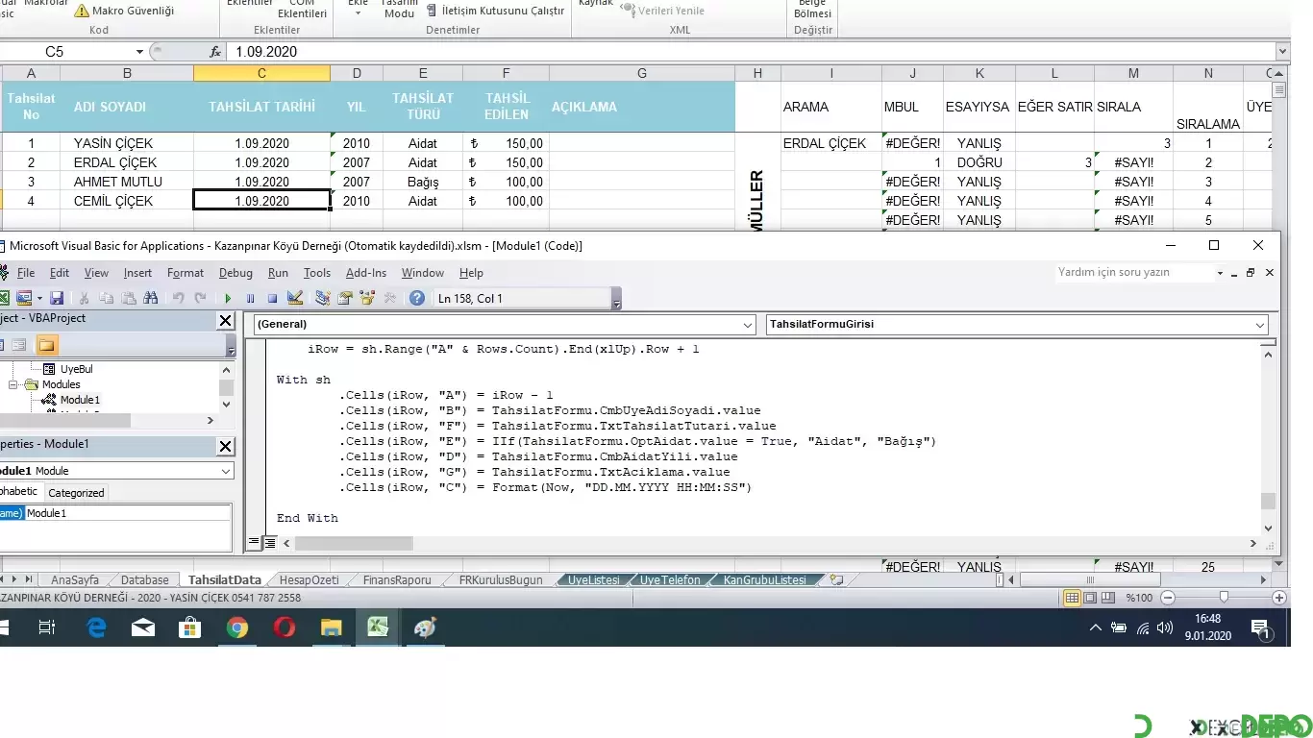The width and height of the screenshot is (1313, 738).
Task: Open VBA Help blue question icon
Action: [x=416, y=298]
